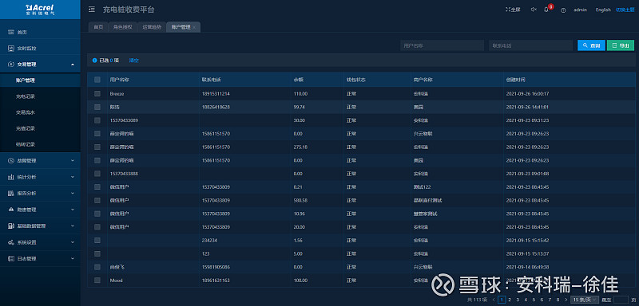Open the 15条/页 page size dropdown
This screenshot has height=306, width=639.
(585, 300)
